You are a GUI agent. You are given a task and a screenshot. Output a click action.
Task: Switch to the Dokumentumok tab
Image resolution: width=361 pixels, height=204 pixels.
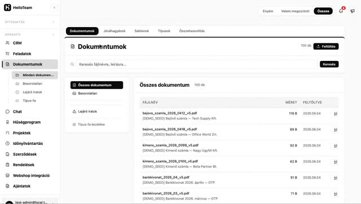pos(82,31)
